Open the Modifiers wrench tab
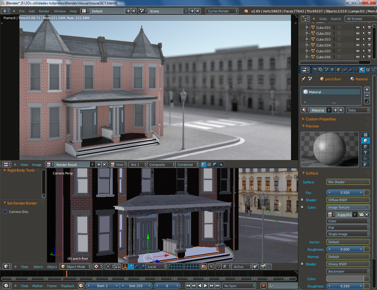The image size is (377, 290). (x=350, y=70)
